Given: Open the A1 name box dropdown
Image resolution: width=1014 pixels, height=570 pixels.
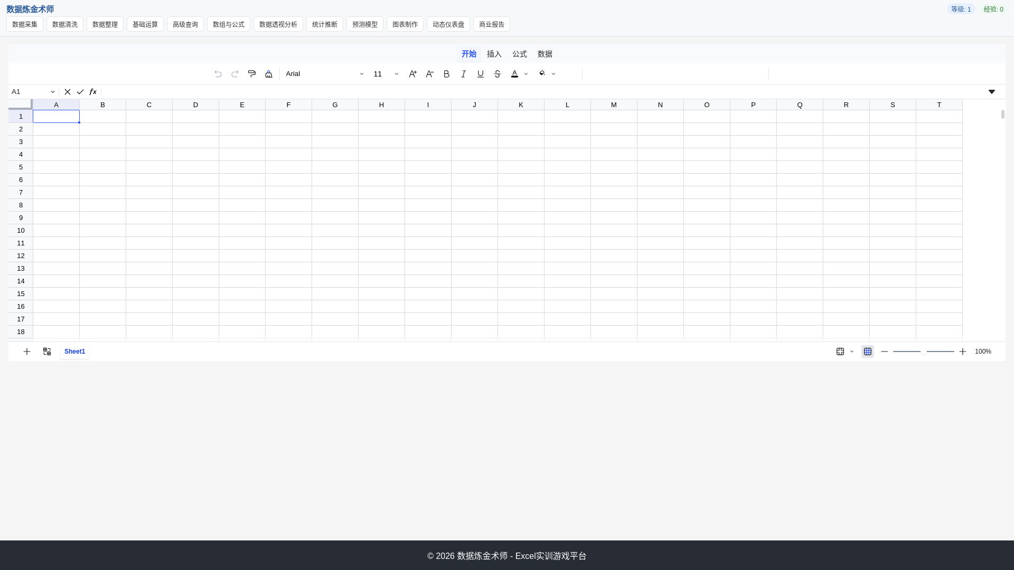Looking at the screenshot, I should pyautogui.click(x=53, y=92).
